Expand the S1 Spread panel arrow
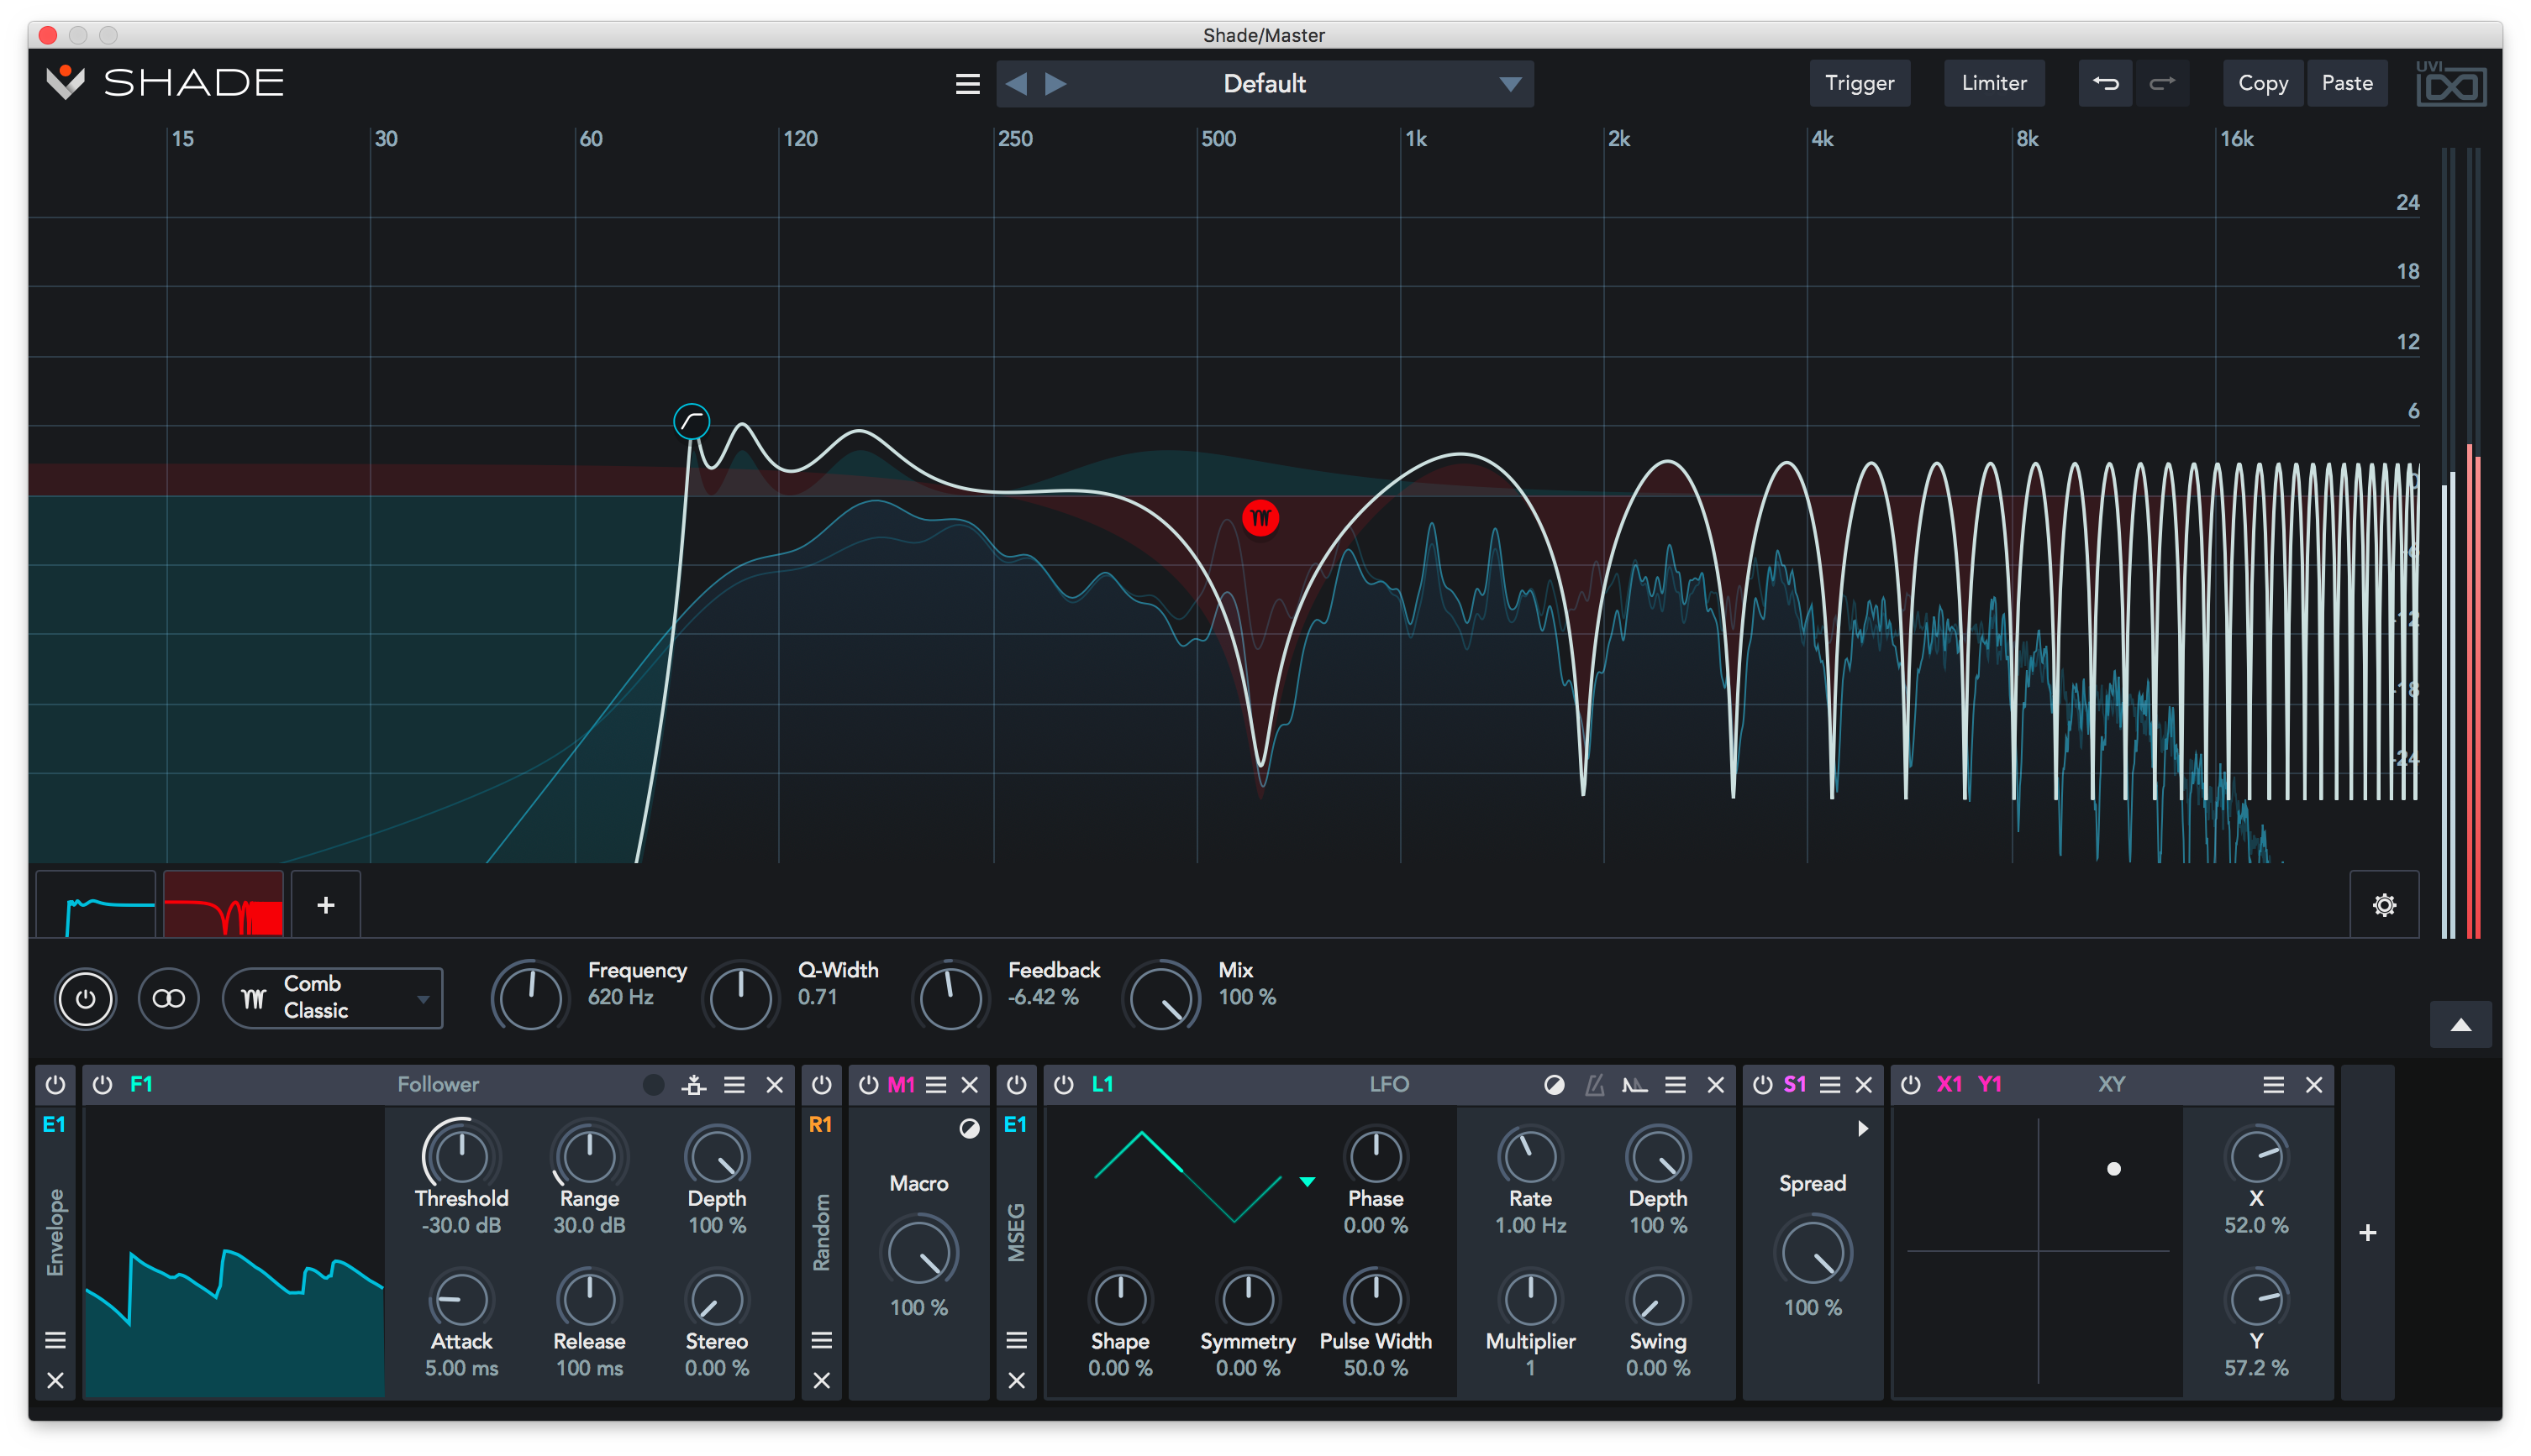Screen dimensions: 2531x1456 [x=1862, y=1128]
